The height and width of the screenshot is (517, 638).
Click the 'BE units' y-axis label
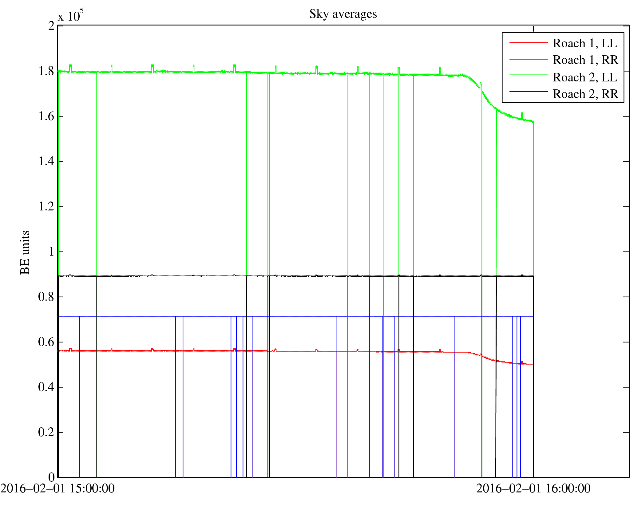click(x=25, y=252)
